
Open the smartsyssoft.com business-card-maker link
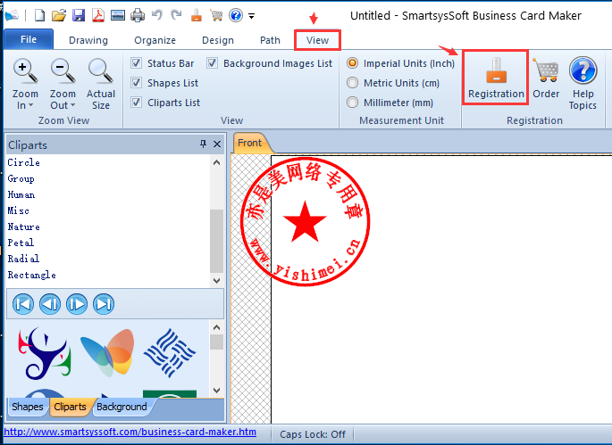coord(130,433)
